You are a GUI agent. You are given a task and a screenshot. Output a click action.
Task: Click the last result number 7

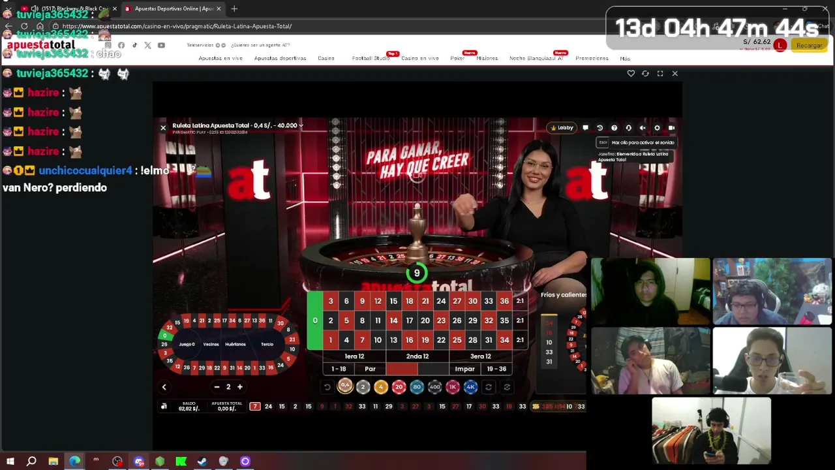click(x=255, y=407)
